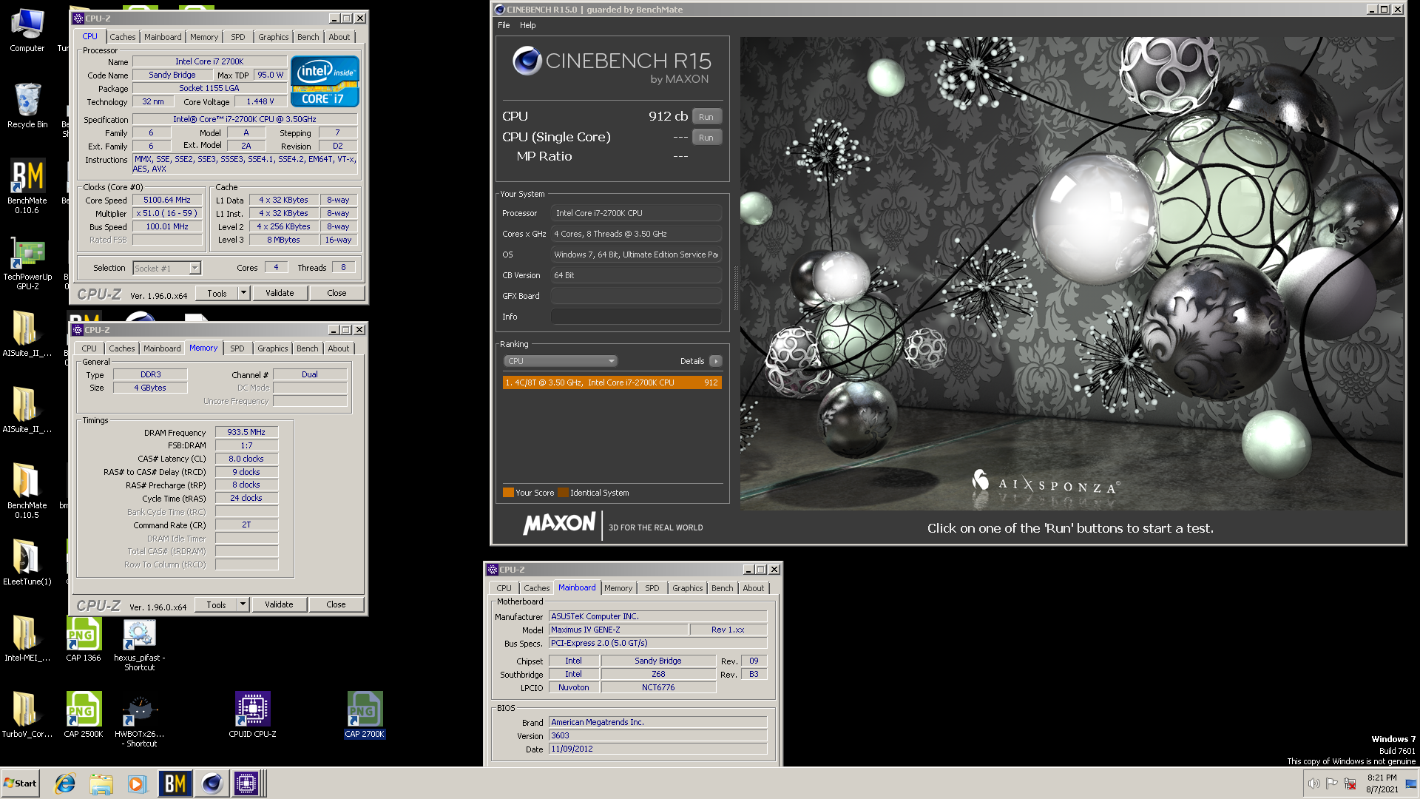Launch HWBOTx265 shortcut icon
1420x799 pixels.
tap(140, 720)
